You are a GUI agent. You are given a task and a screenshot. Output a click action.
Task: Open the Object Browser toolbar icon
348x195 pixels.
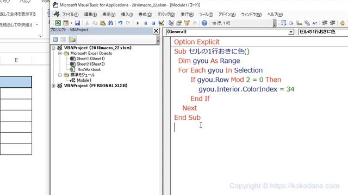tap(187, 23)
